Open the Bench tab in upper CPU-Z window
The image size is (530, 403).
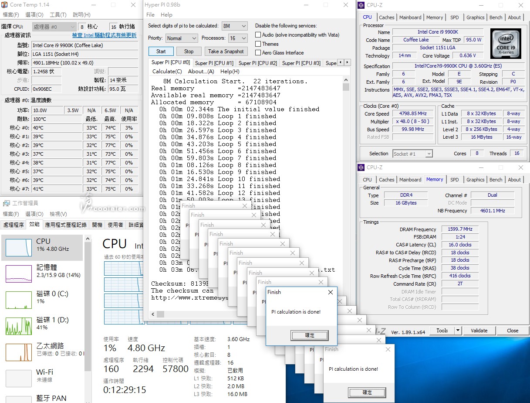tap(496, 17)
